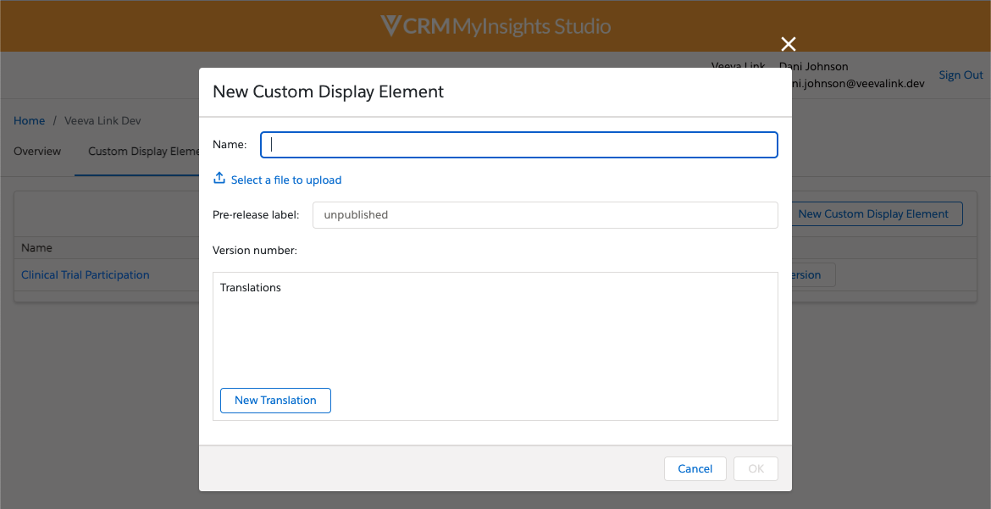The height and width of the screenshot is (509, 991).
Task: Click the upload arrow icon
Action: click(x=219, y=179)
